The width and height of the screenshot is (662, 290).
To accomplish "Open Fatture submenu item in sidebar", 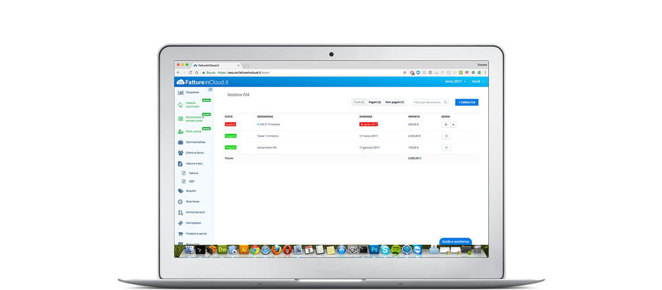I will (194, 173).
